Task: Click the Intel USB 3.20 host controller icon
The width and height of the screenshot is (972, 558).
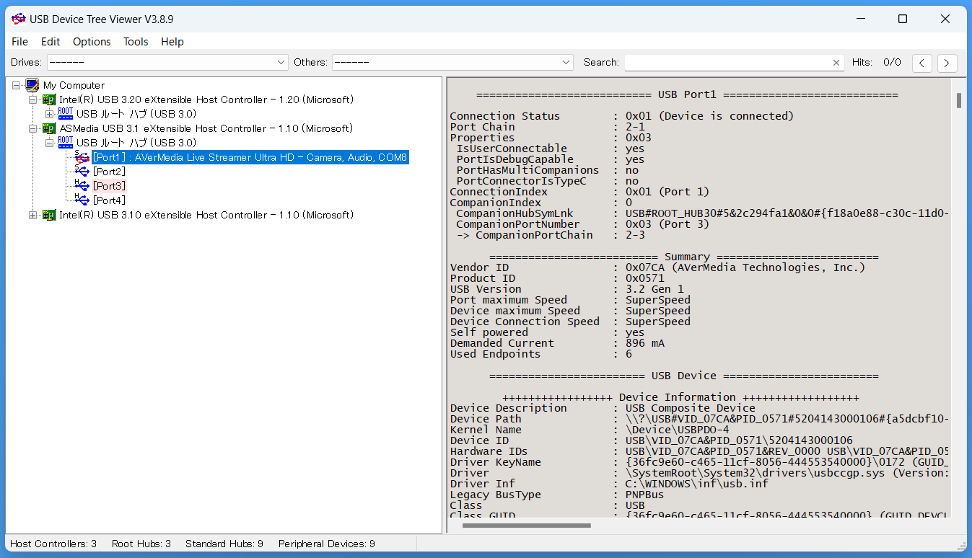Action: pos(49,99)
